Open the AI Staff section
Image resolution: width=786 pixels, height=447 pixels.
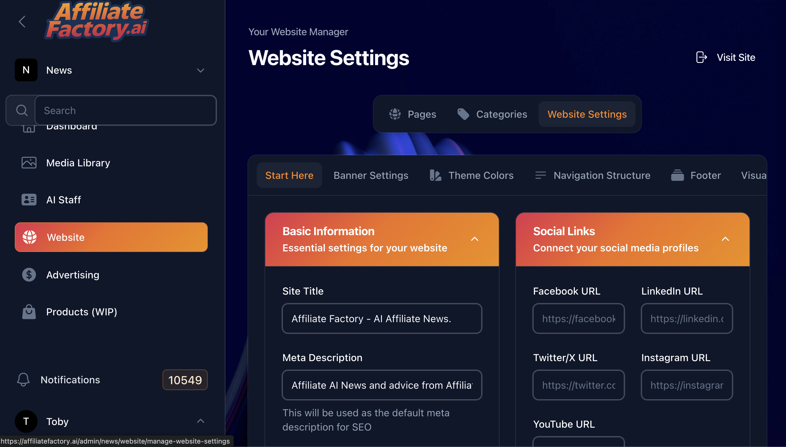63,200
